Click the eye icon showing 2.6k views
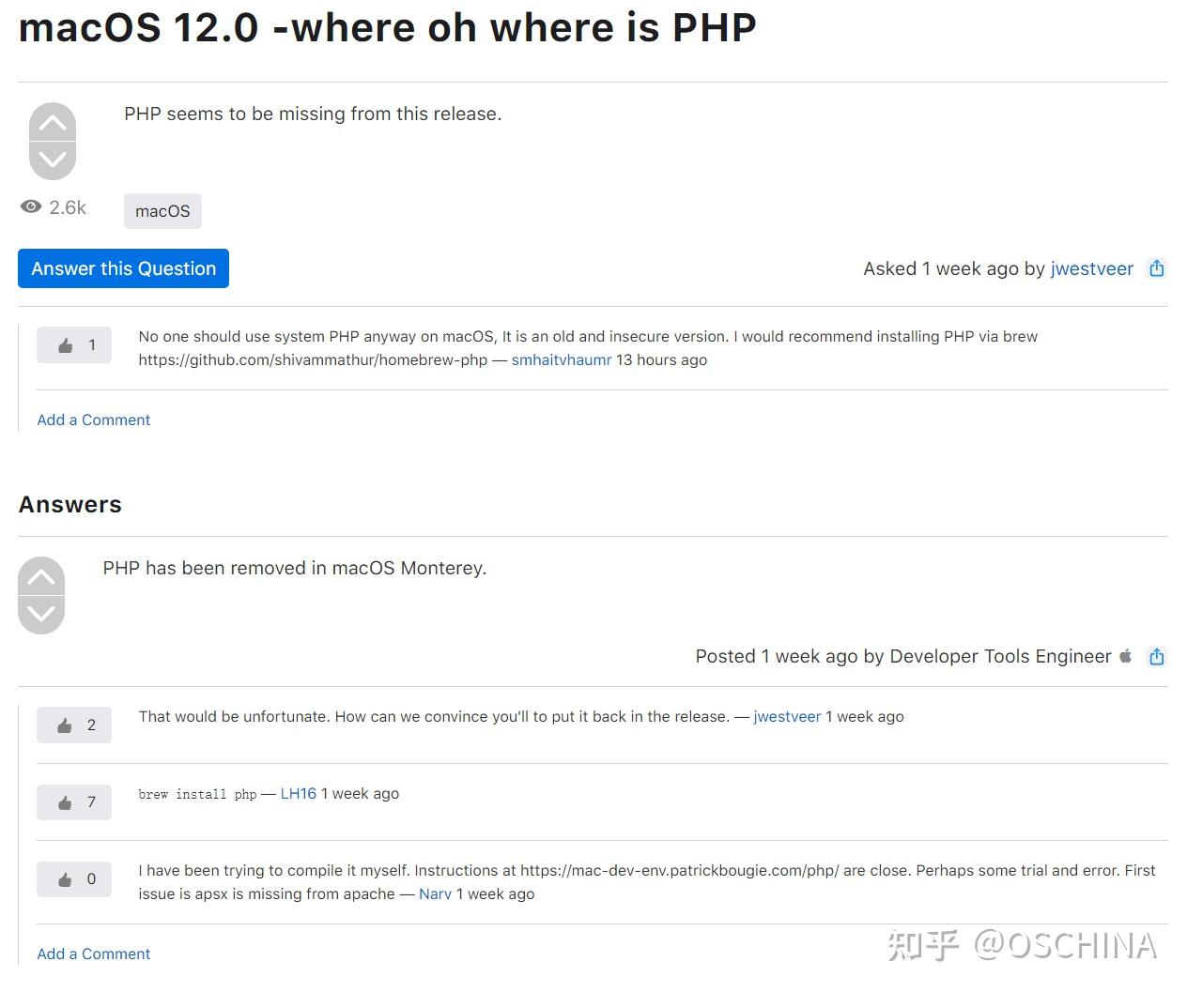Image resolution: width=1187 pixels, height=992 pixels. point(31,206)
